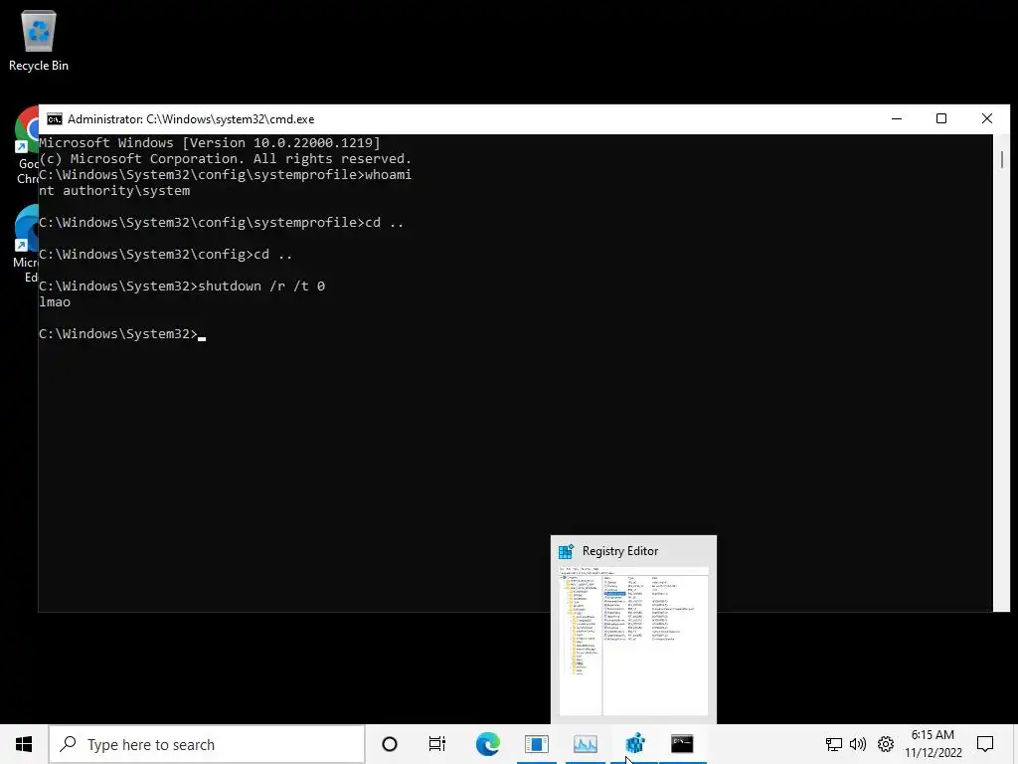Click the settings gear tray icon
The image size is (1018, 764).
click(x=886, y=744)
